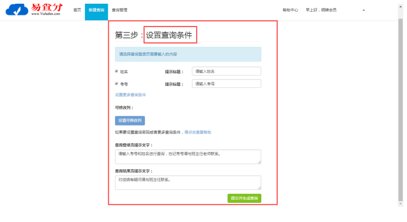Click the 第三步 step heading

(x=154, y=35)
